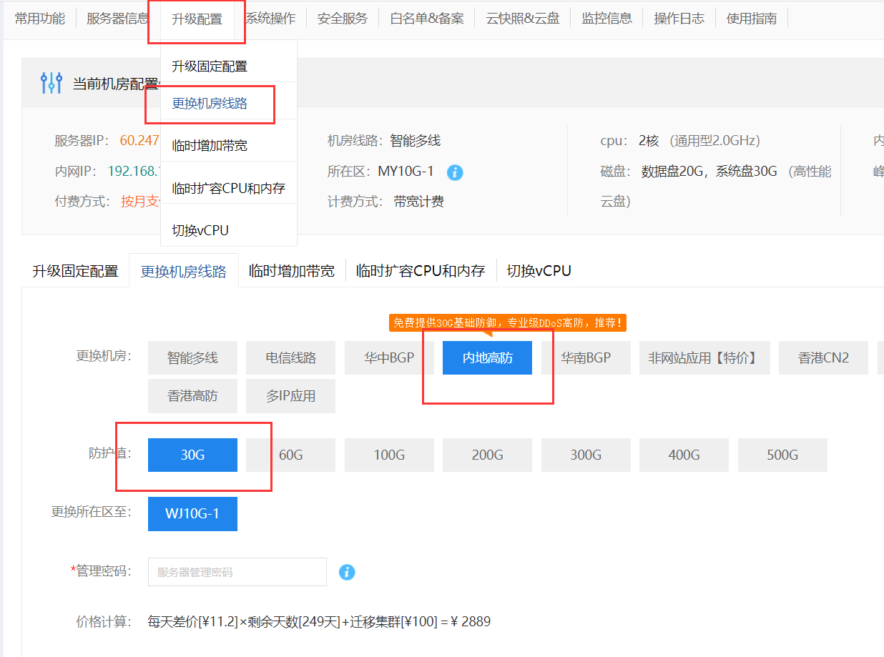Select 升级固定配置 dropdown entry
The image size is (884, 657).
210,66
